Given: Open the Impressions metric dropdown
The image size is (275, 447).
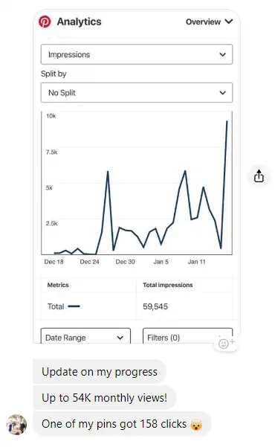Looking at the screenshot, I should pos(137,54).
